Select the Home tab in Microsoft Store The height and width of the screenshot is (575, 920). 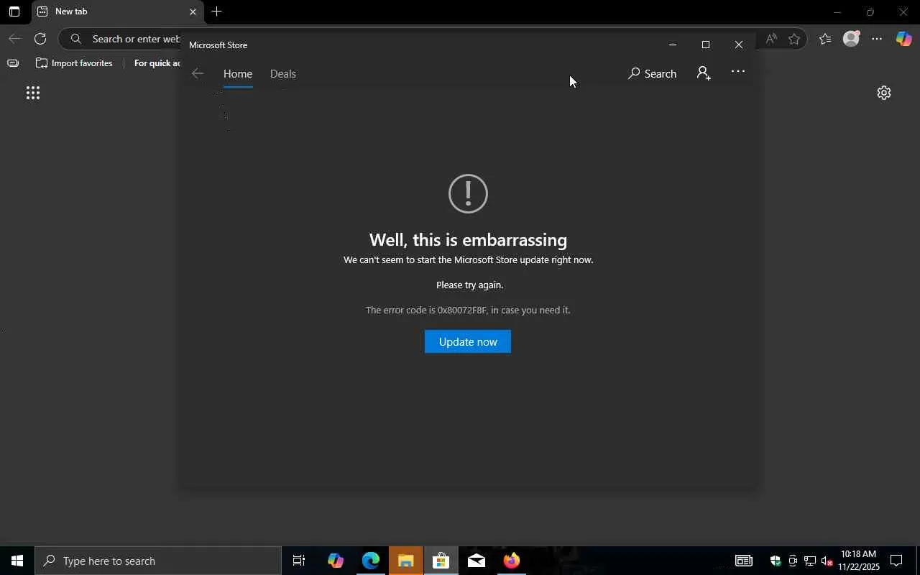[238, 73]
